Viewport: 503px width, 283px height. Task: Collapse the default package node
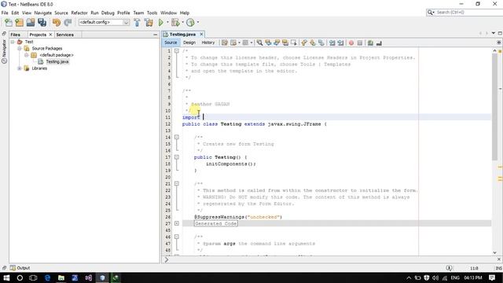click(x=26, y=55)
